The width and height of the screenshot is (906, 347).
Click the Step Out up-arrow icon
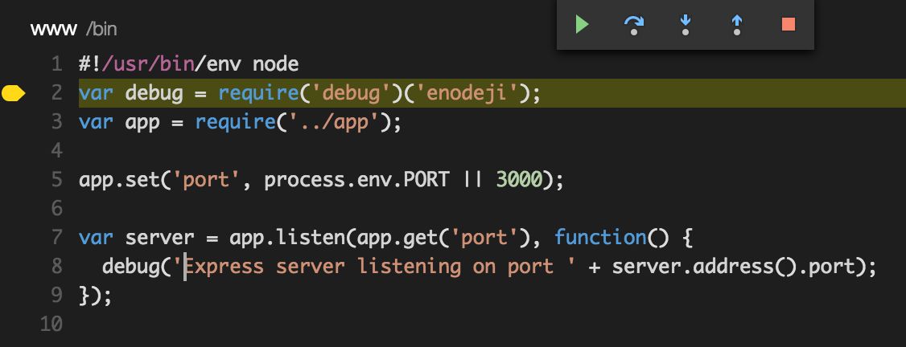pyautogui.click(x=737, y=24)
